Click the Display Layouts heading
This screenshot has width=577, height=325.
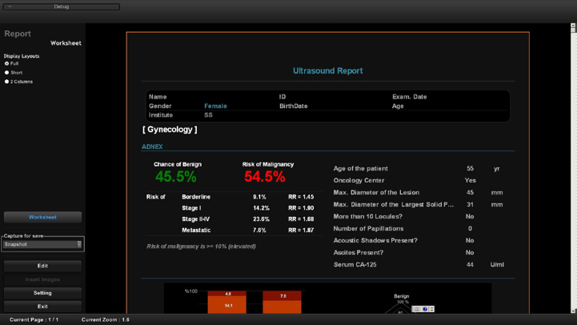[x=22, y=56]
